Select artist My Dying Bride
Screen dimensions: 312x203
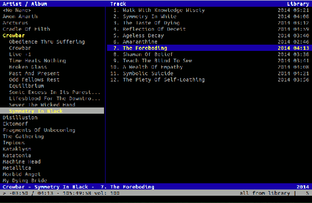tap(25, 181)
